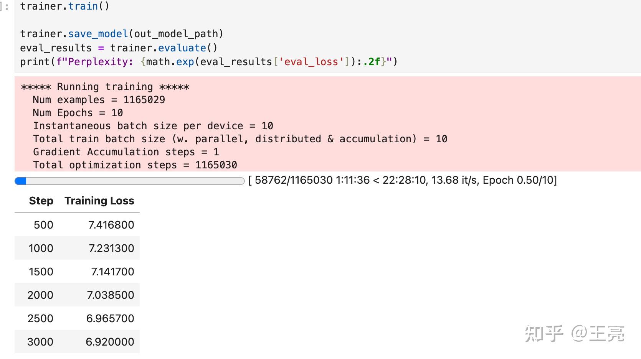The height and width of the screenshot is (359, 641).
Task: Click the trainer.save_model(out_model_path) line
Action: [122, 34]
